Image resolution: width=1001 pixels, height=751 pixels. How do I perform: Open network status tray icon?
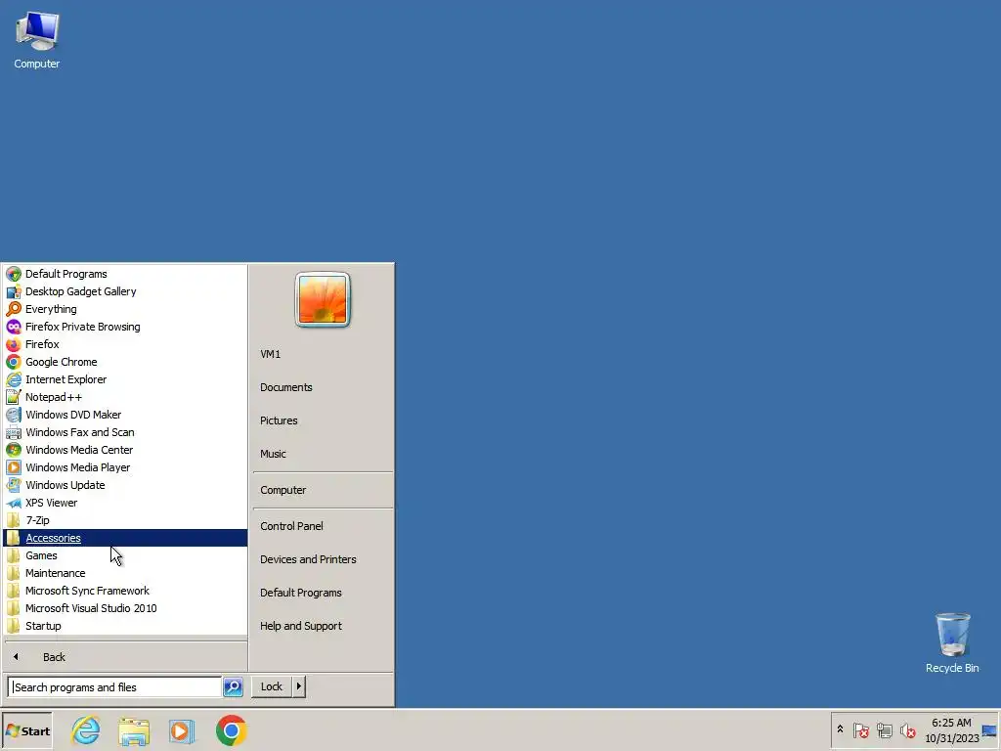(x=884, y=729)
